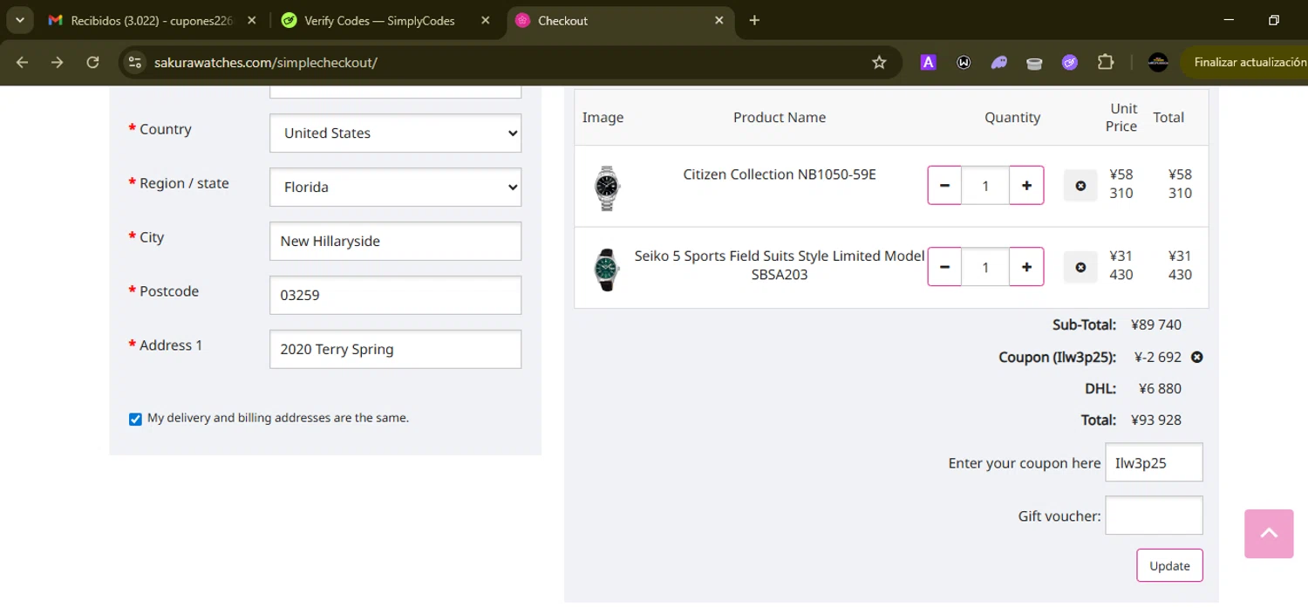Close the Gmail Recibidos tab
1308x608 pixels.
[x=251, y=20]
